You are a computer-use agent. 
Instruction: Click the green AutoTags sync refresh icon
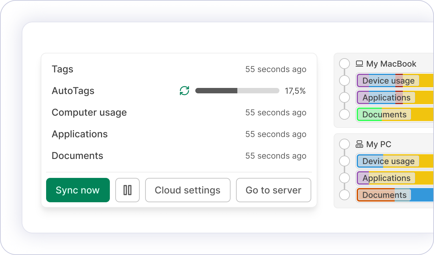[184, 91]
